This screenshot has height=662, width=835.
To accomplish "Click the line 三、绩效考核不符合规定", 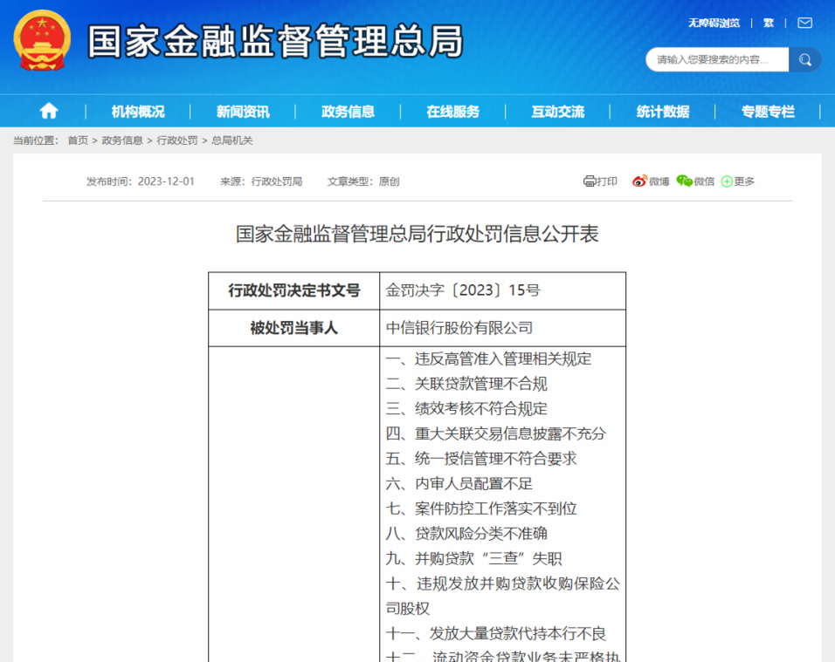I will [466, 409].
